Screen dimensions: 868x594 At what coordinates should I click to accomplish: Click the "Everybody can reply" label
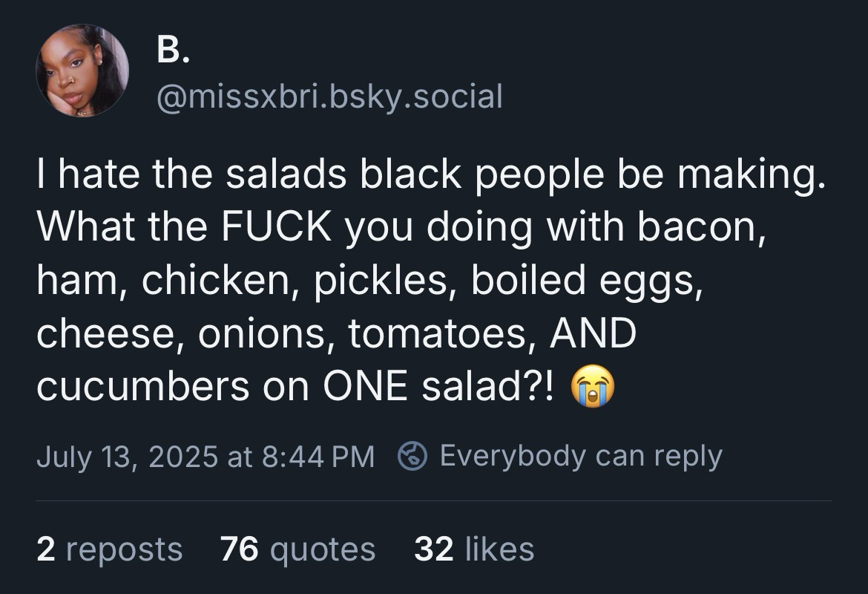pos(580,455)
